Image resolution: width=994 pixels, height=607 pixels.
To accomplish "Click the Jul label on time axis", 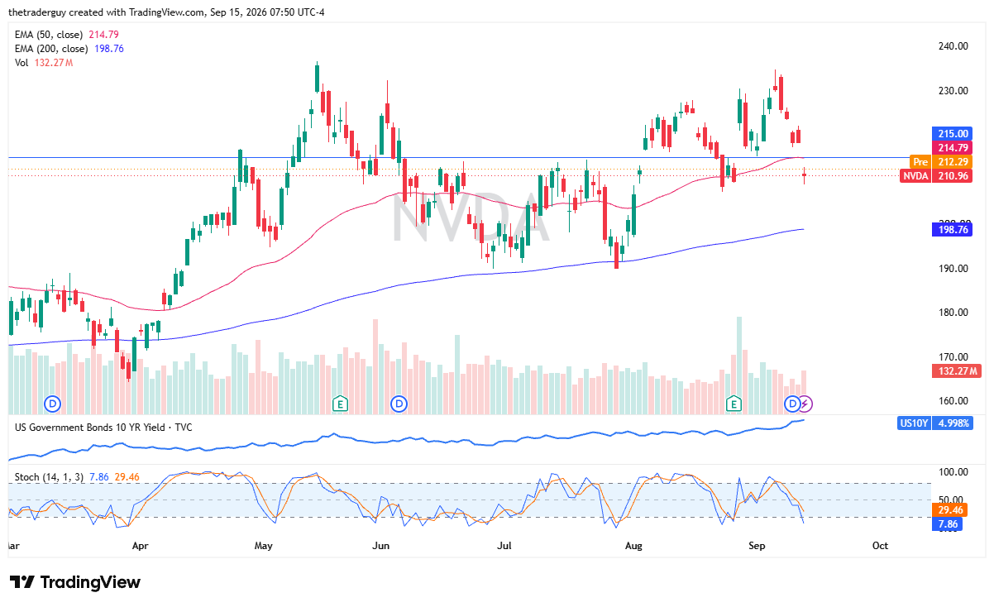I will [505, 546].
